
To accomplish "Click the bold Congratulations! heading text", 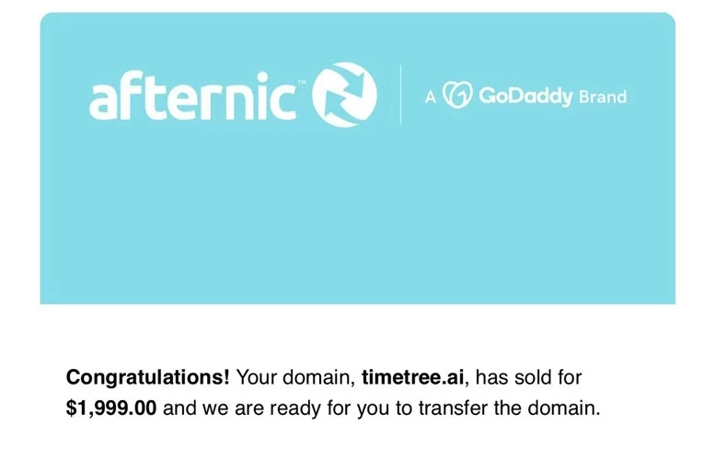I will (148, 378).
